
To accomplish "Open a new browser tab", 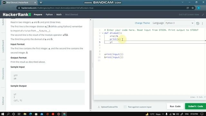I will 41,3.
